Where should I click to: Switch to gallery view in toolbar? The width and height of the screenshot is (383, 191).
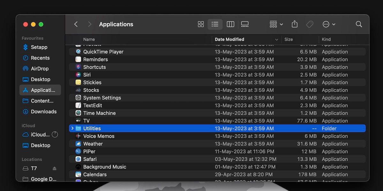[244, 24]
